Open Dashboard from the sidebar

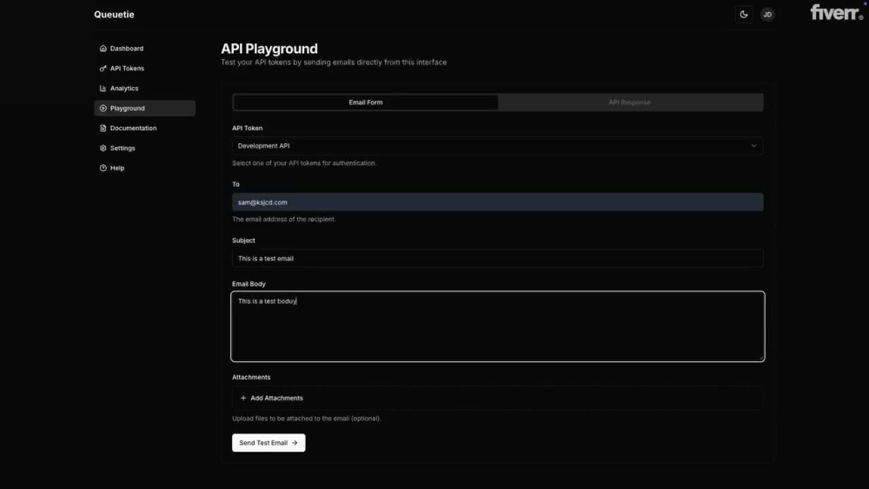tap(144, 49)
